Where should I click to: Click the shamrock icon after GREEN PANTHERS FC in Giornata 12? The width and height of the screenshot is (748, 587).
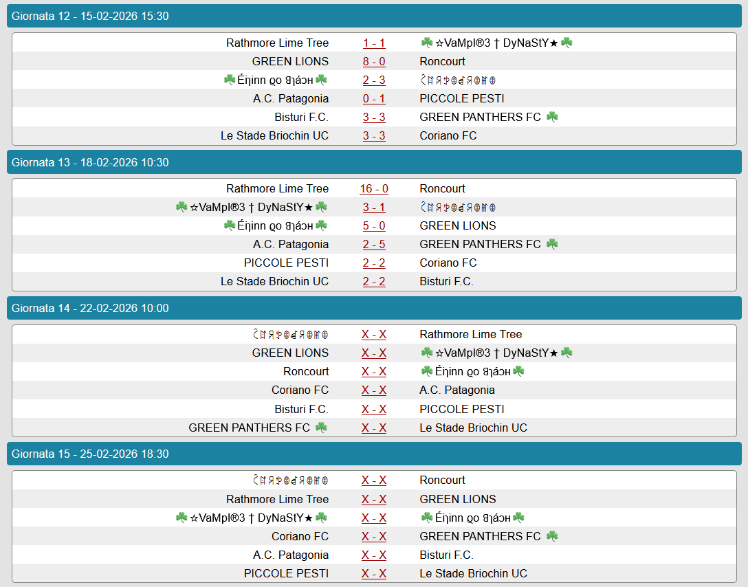[552, 117]
